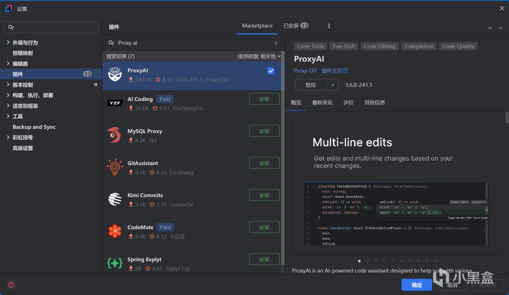509x295 pixels.
Task: Click the magnifier icon in the settings search box
Action: (11, 27)
